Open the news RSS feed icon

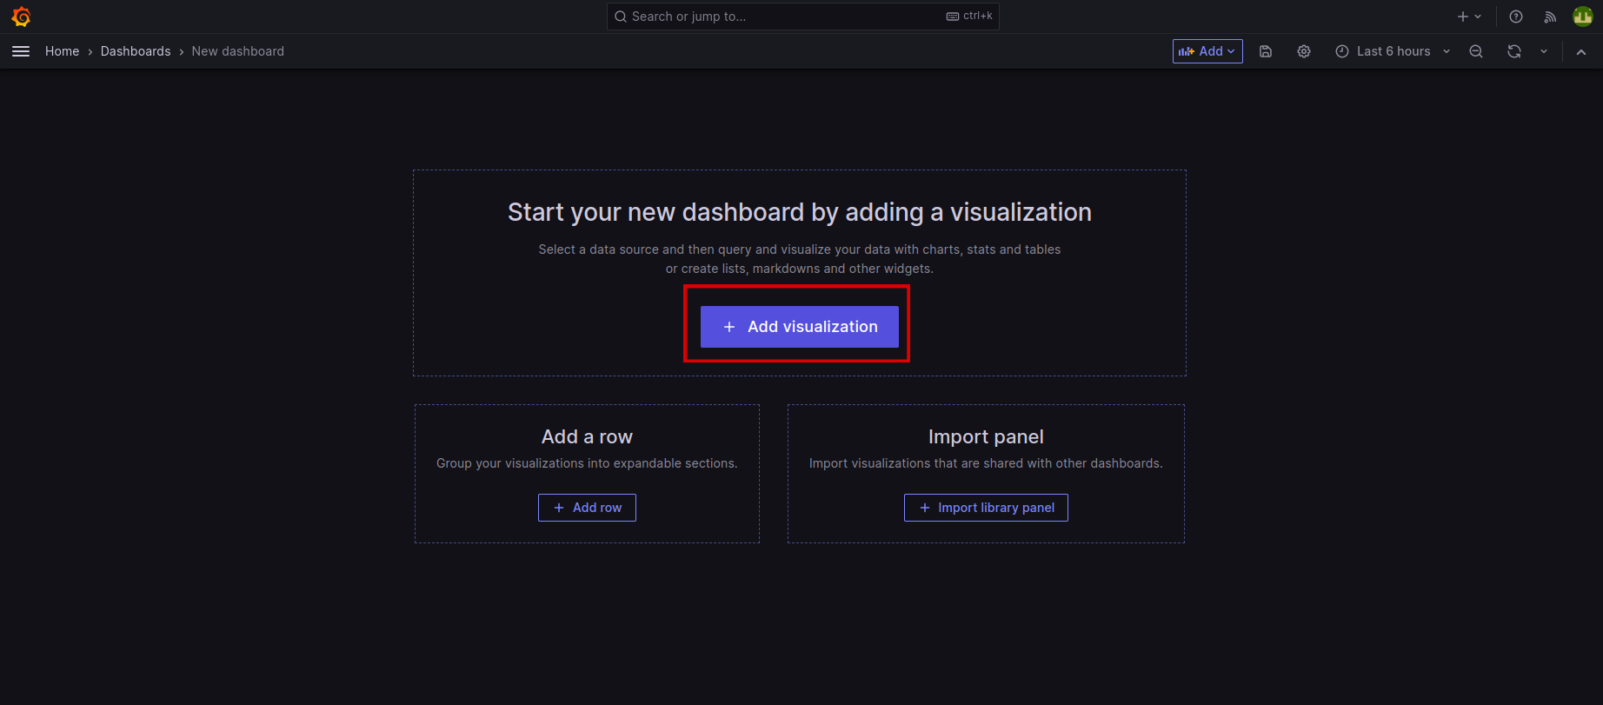(x=1550, y=17)
